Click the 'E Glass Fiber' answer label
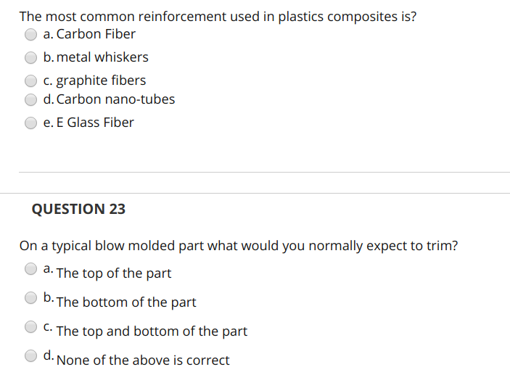Viewport: 510px width, 380px height. tap(95, 123)
